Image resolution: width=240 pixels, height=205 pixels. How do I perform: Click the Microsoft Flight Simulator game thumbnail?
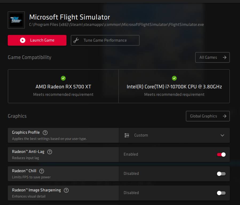click(x=16, y=20)
